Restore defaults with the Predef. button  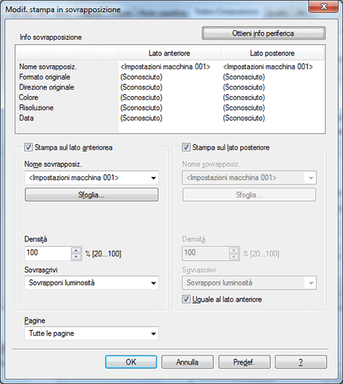244,362
